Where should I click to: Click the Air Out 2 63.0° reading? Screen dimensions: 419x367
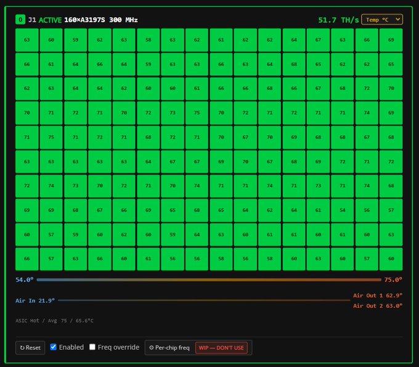click(x=378, y=306)
